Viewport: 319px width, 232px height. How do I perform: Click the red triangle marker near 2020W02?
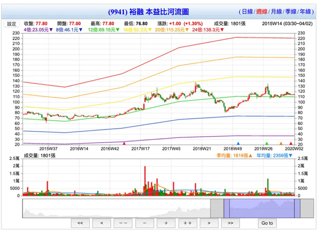[x=291, y=144]
